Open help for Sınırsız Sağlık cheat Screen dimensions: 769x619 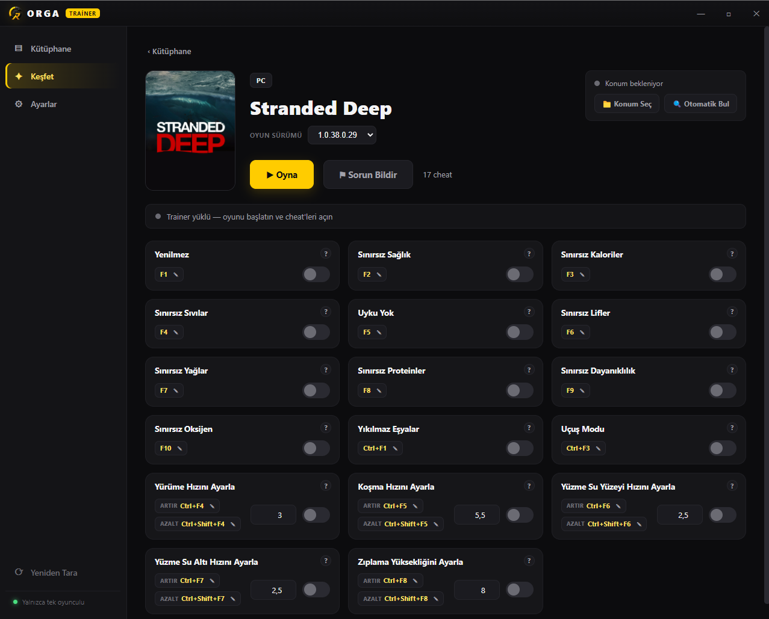[529, 254]
